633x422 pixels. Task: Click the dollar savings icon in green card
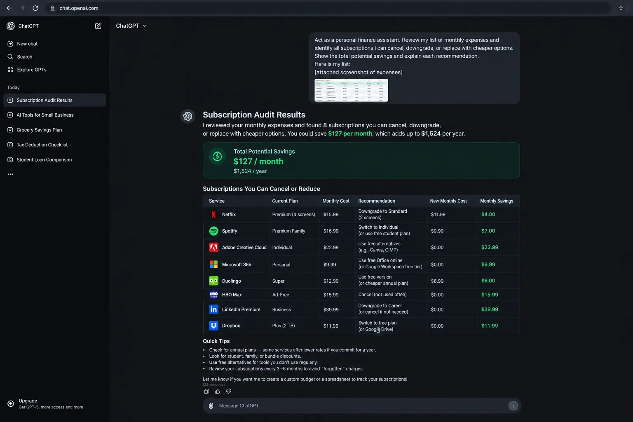click(217, 157)
